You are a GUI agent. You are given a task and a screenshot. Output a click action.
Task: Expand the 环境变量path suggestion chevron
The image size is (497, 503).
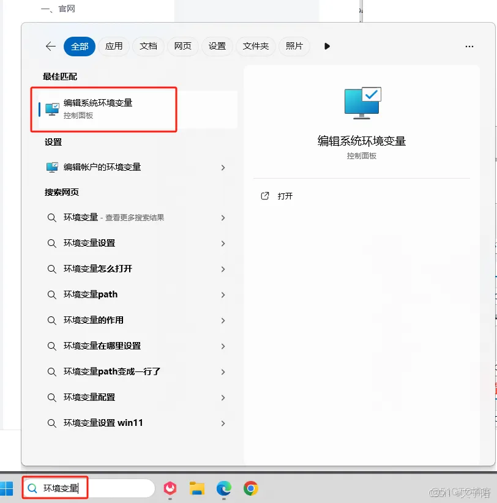coord(223,294)
